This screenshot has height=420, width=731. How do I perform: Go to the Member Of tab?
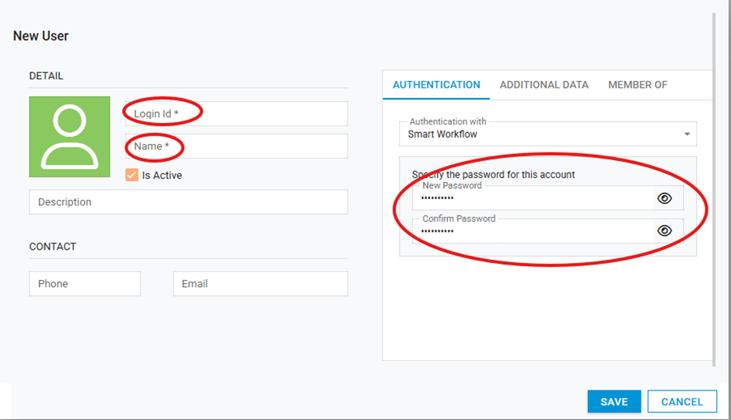[x=638, y=85]
